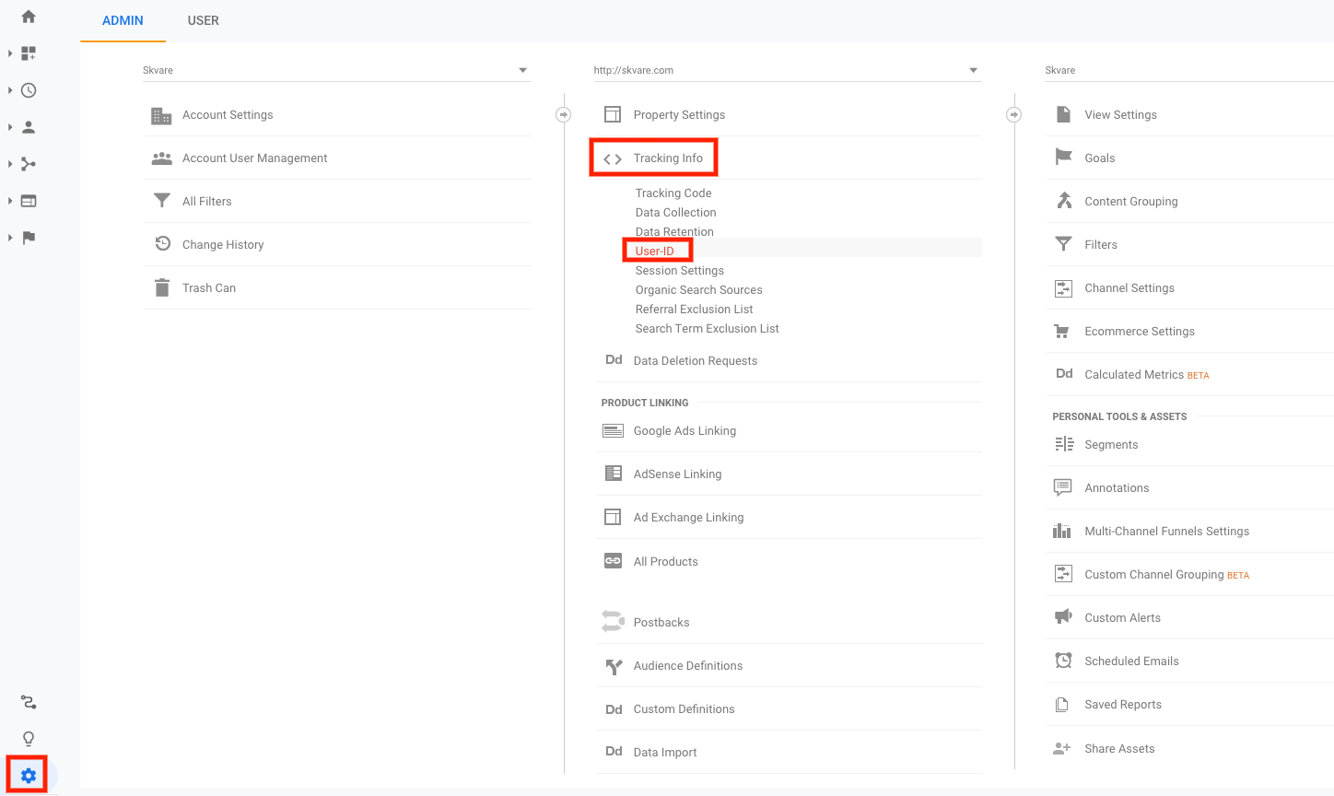Open the Conversions flag icon

coord(27,237)
